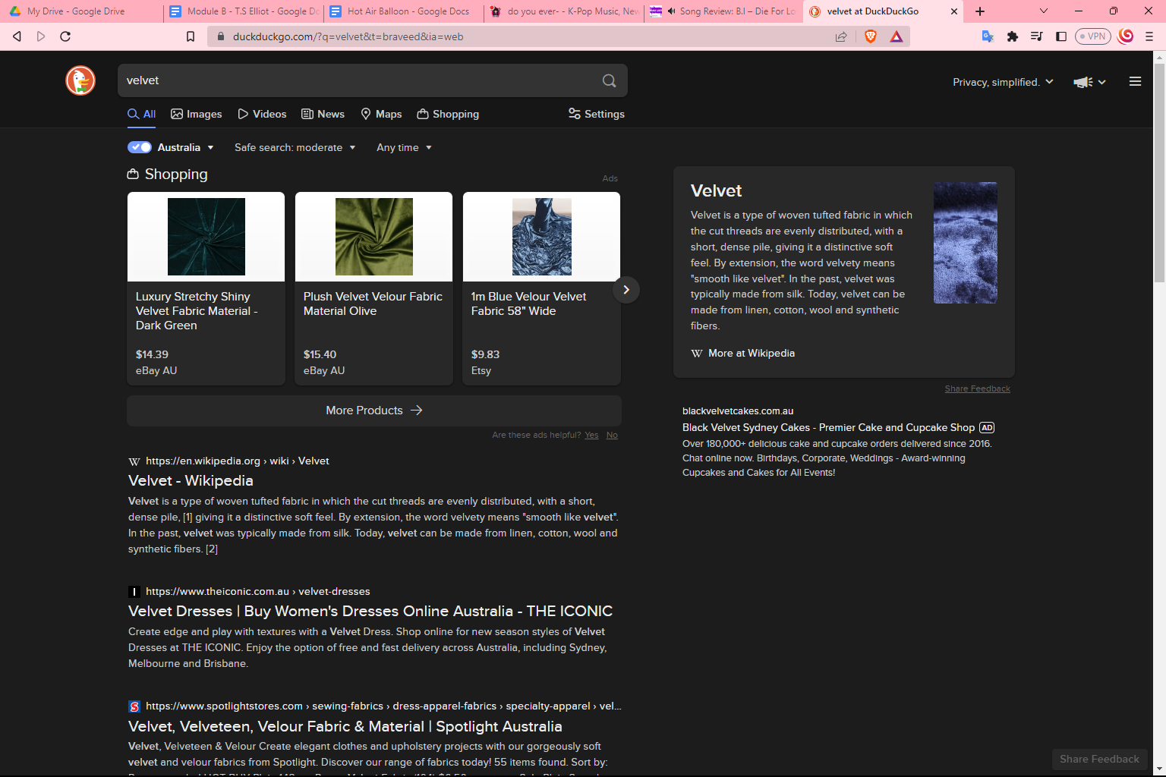Open the Extensions puzzle icon
1166x777 pixels.
click(x=1012, y=36)
